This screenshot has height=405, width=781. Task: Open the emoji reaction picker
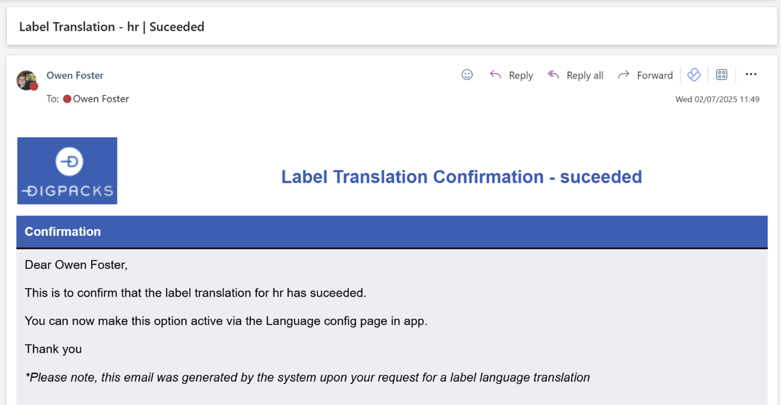(x=467, y=75)
